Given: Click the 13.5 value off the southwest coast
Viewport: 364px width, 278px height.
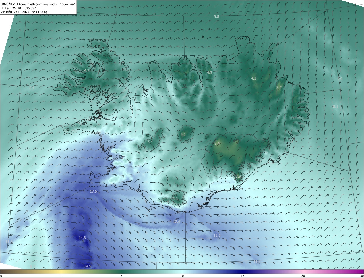Looking at the screenshot, I should pos(93,192).
